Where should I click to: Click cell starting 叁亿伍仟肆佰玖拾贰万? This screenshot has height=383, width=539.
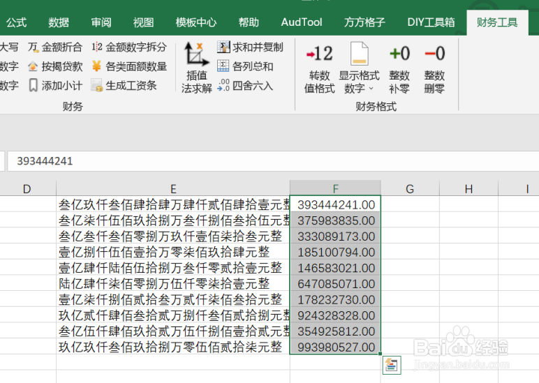173,331
